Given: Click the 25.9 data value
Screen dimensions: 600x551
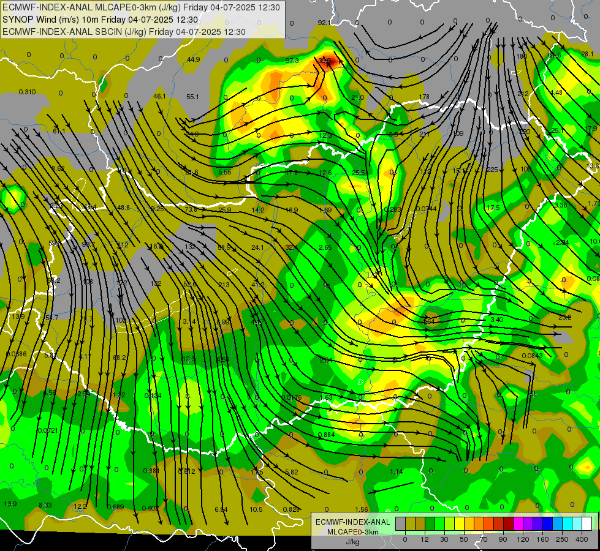Looking at the screenshot, I should [x=225, y=210].
